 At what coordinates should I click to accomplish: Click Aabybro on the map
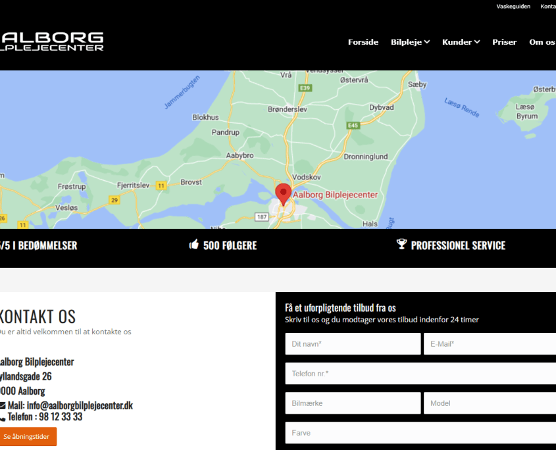pyautogui.click(x=240, y=155)
